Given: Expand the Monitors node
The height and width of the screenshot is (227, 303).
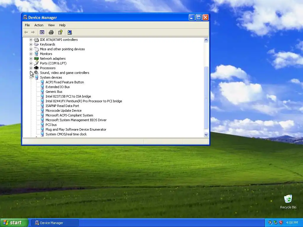Looking at the screenshot, I should coord(31,54).
